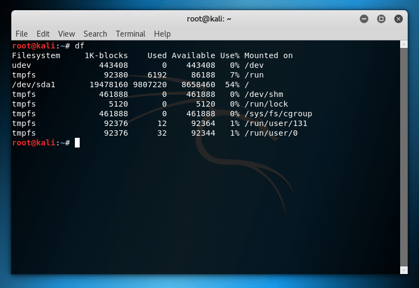
Task: Click the '92344' available value
Action: [203, 133]
